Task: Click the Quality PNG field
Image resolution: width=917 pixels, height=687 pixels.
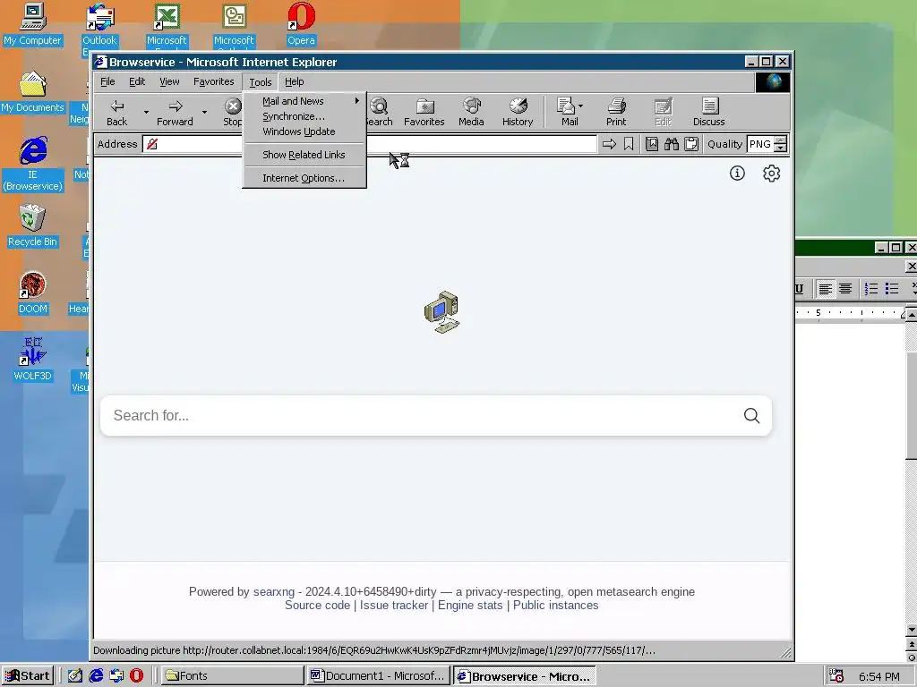Action: click(760, 144)
